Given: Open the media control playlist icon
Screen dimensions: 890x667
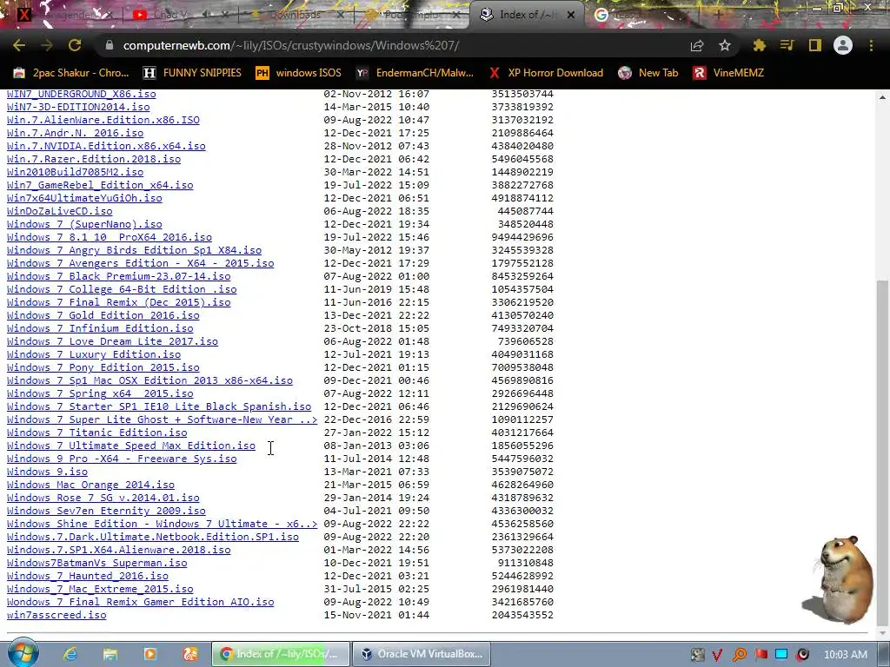Looking at the screenshot, I should [787, 45].
